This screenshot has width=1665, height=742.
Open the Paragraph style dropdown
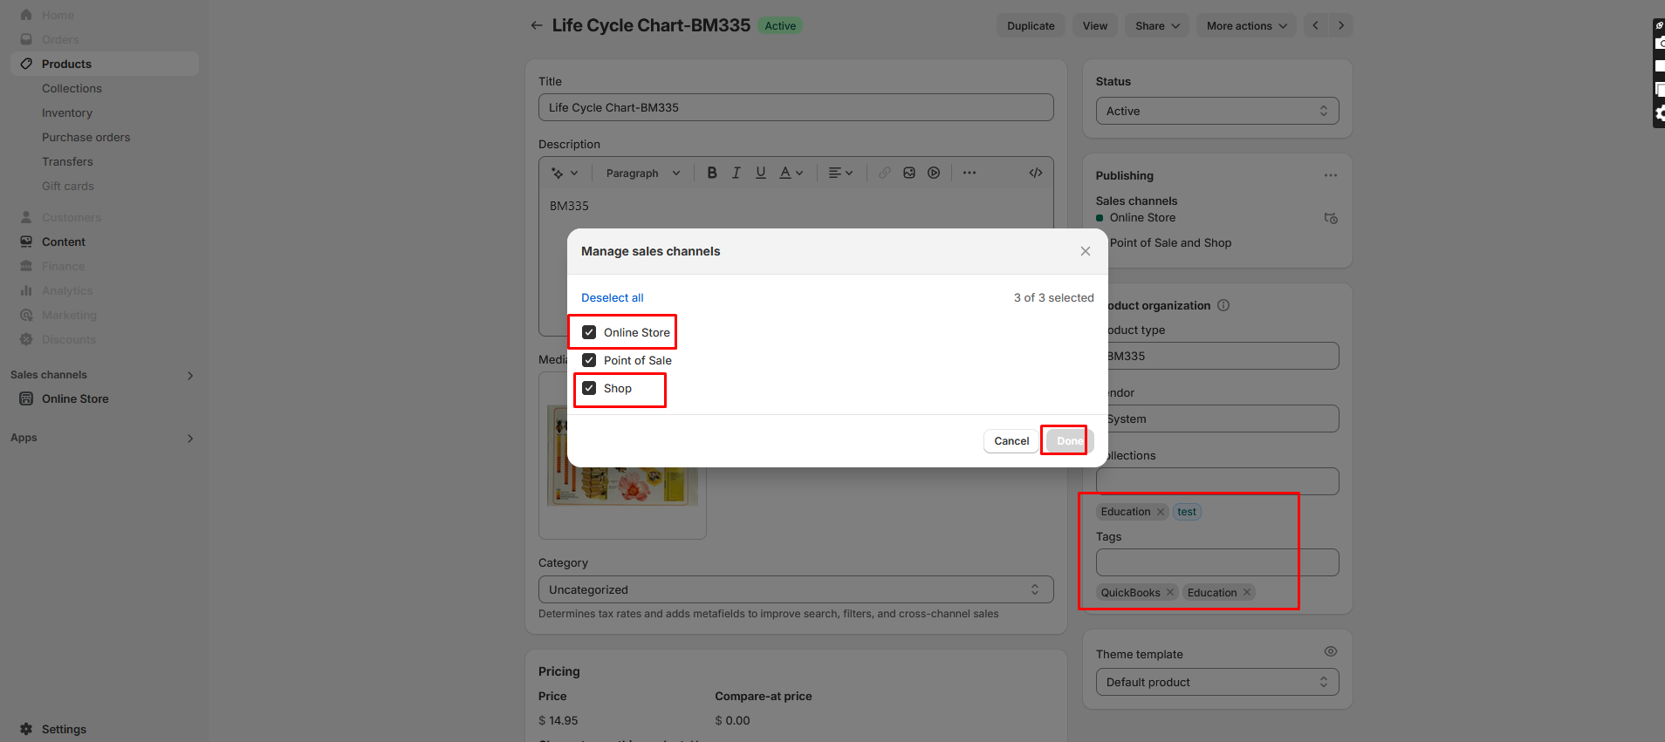click(643, 173)
